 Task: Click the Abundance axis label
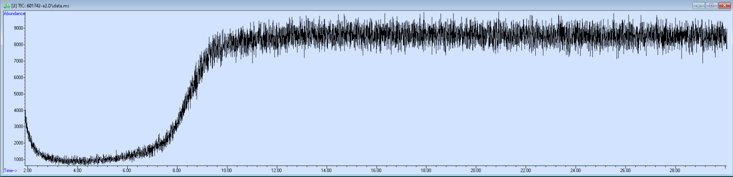(x=14, y=14)
